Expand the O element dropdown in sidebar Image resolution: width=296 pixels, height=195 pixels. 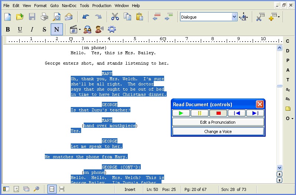292,118
